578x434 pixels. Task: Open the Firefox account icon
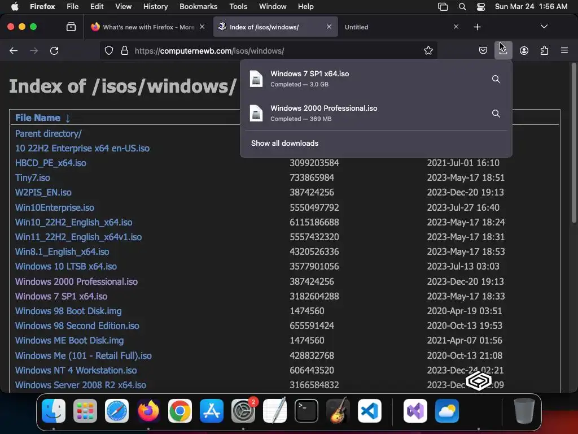tap(524, 50)
